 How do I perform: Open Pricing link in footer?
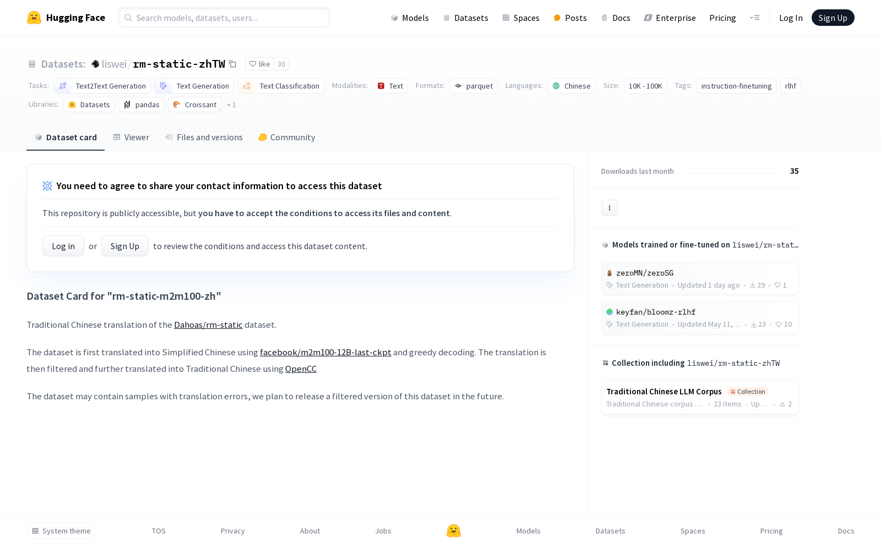pyautogui.click(x=771, y=531)
